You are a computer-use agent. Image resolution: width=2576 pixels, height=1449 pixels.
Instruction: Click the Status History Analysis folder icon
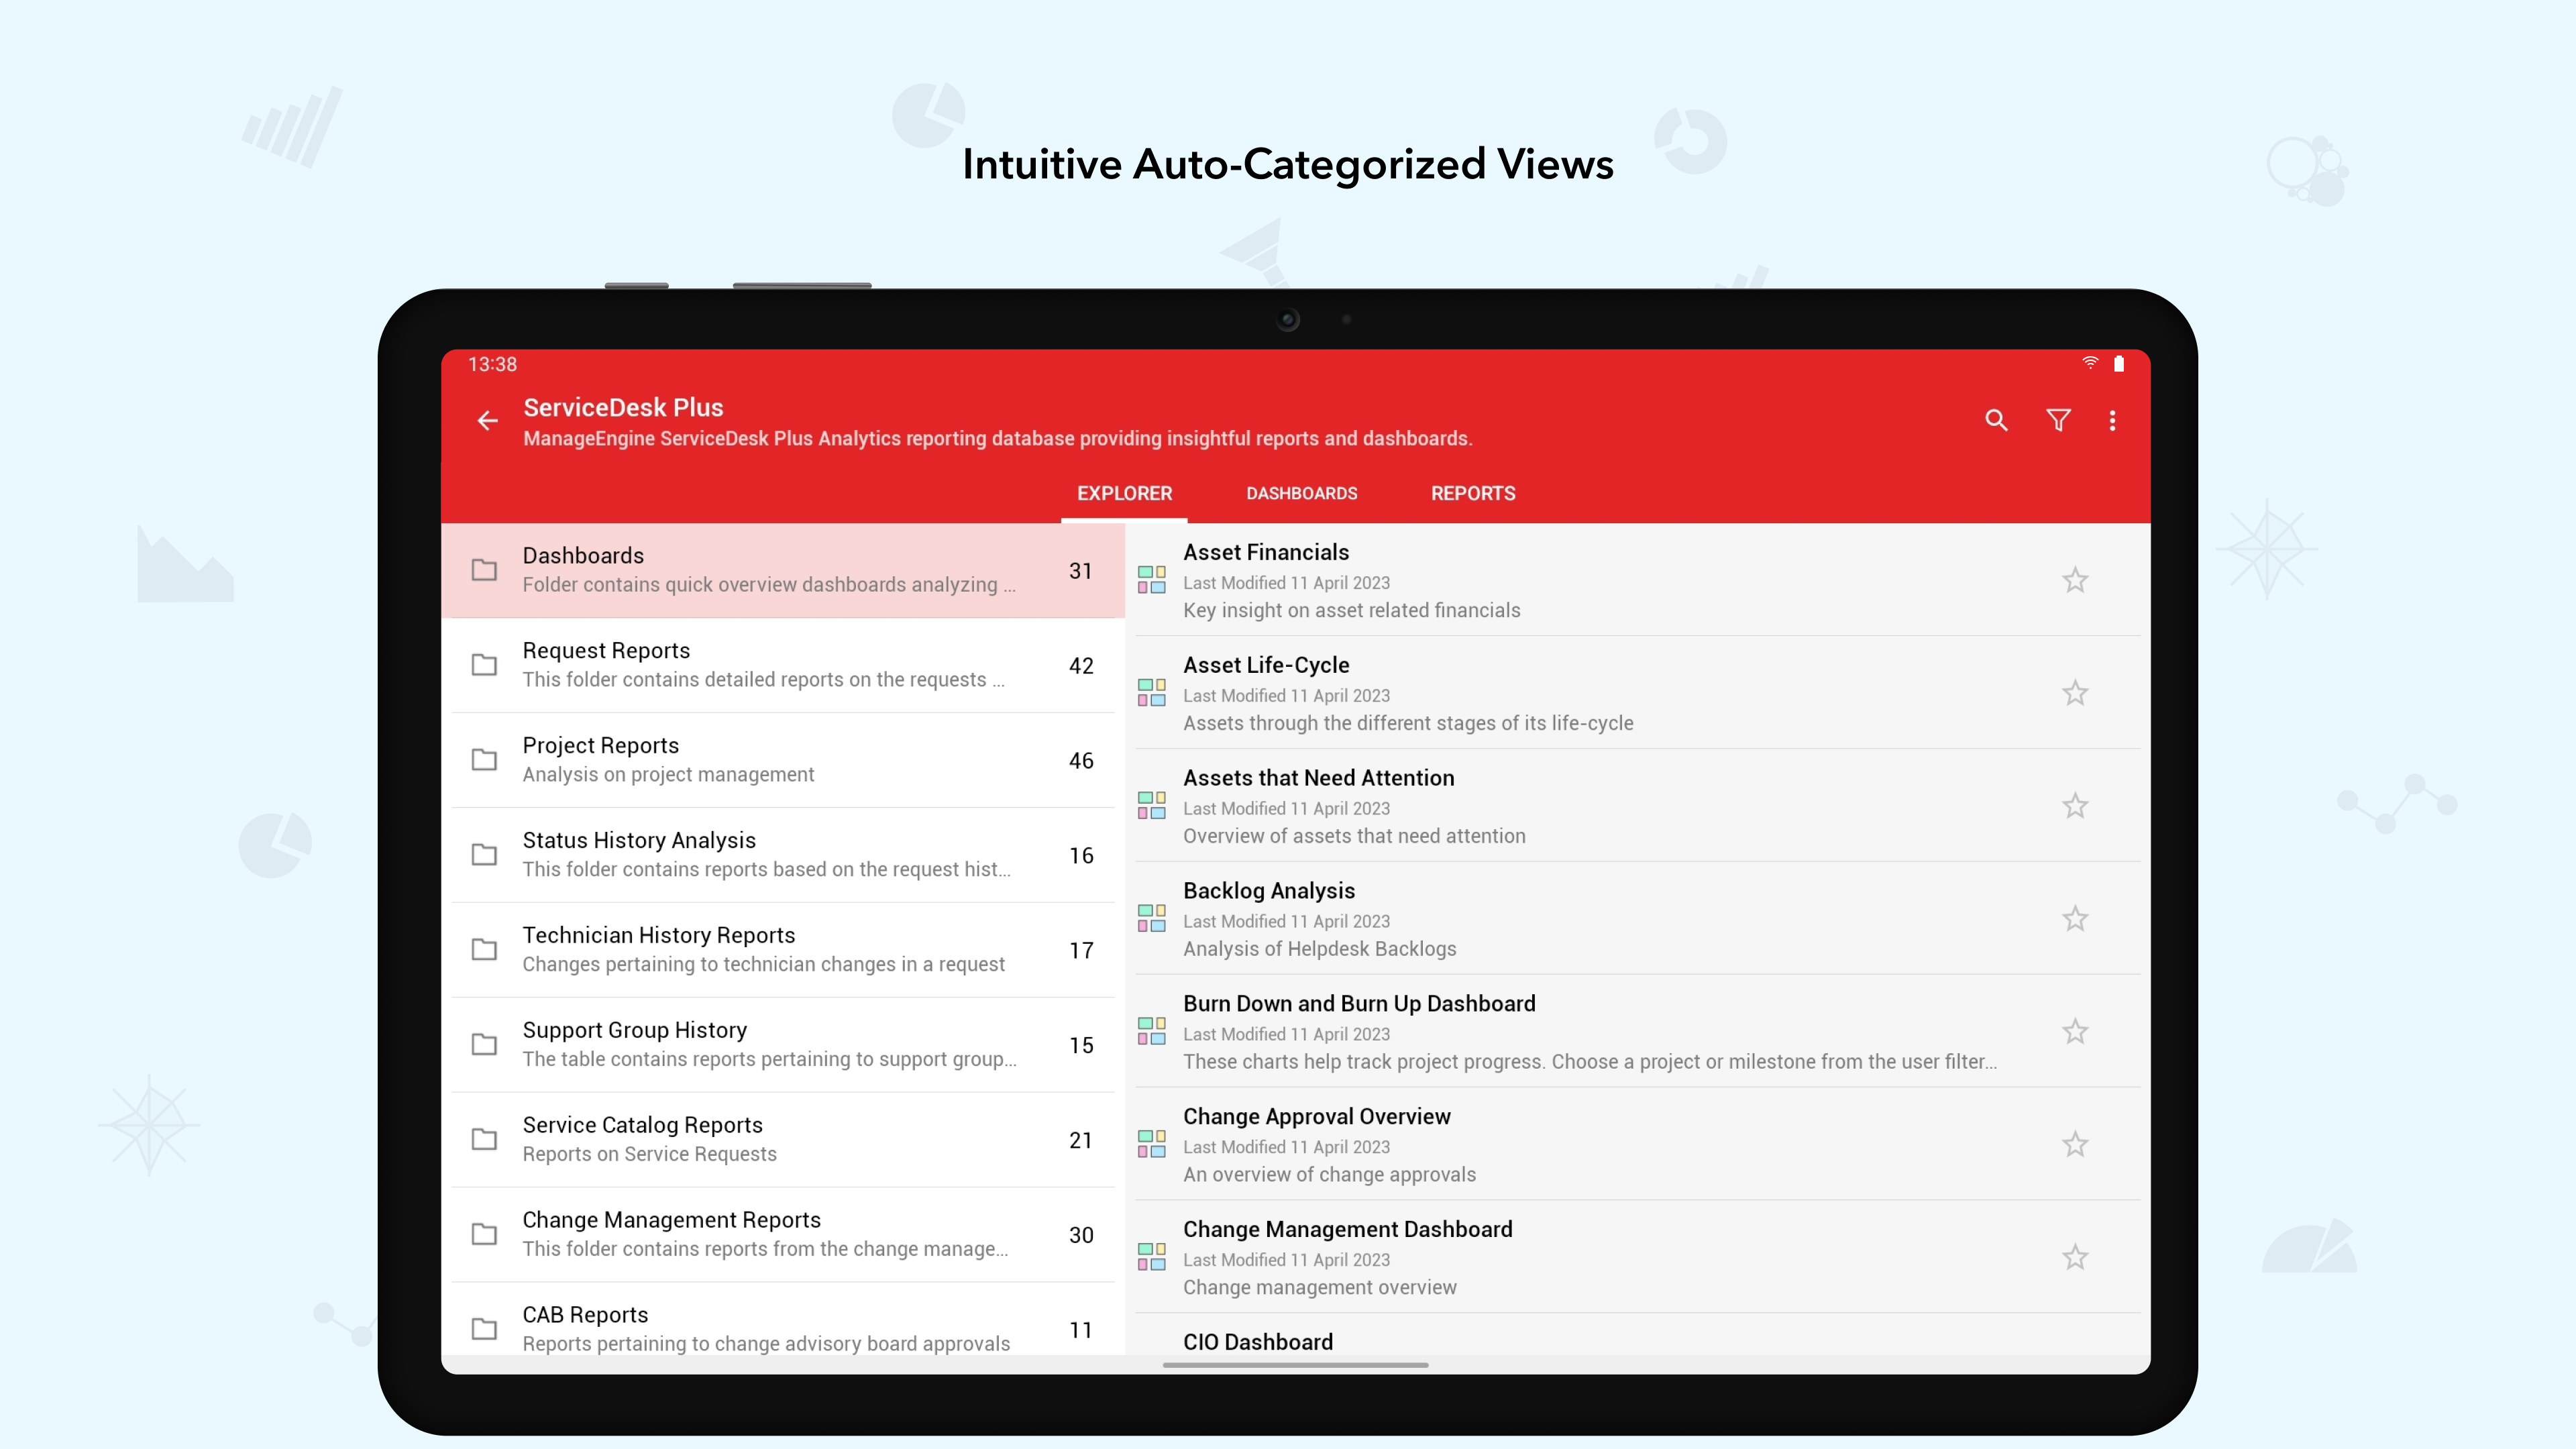(484, 855)
